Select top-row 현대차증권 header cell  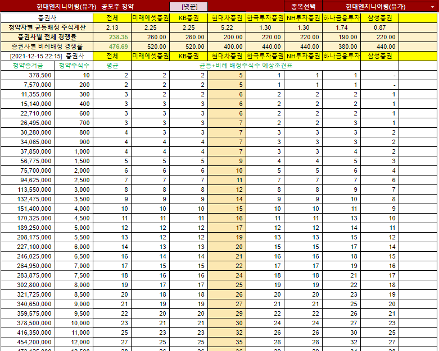coord(227,18)
